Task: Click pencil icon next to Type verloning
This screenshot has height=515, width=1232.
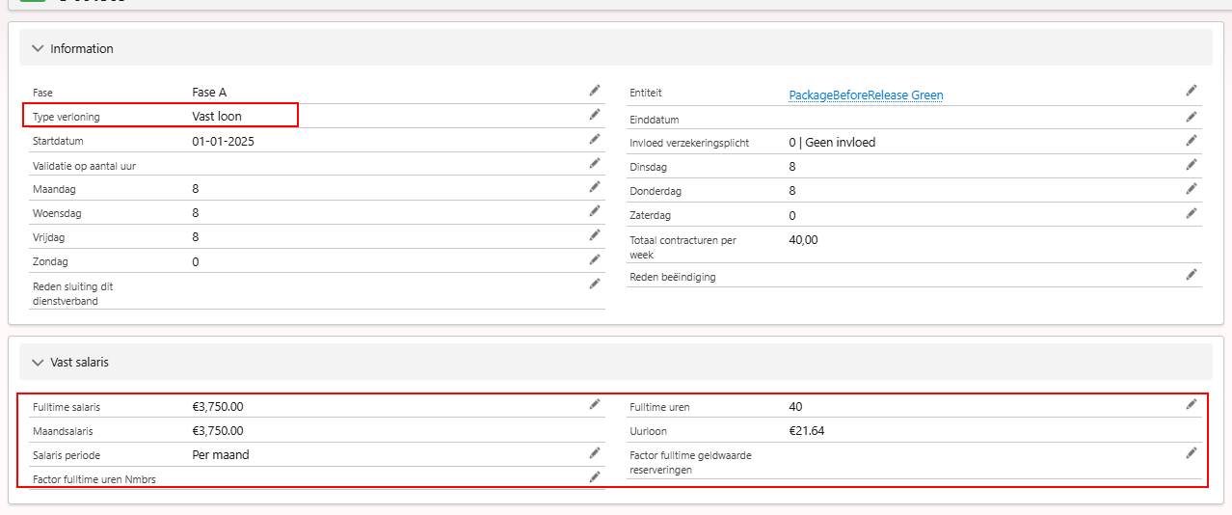Action: tap(595, 115)
